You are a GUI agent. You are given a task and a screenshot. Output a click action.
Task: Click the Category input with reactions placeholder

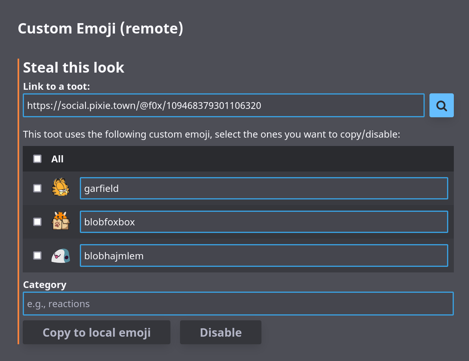point(238,303)
